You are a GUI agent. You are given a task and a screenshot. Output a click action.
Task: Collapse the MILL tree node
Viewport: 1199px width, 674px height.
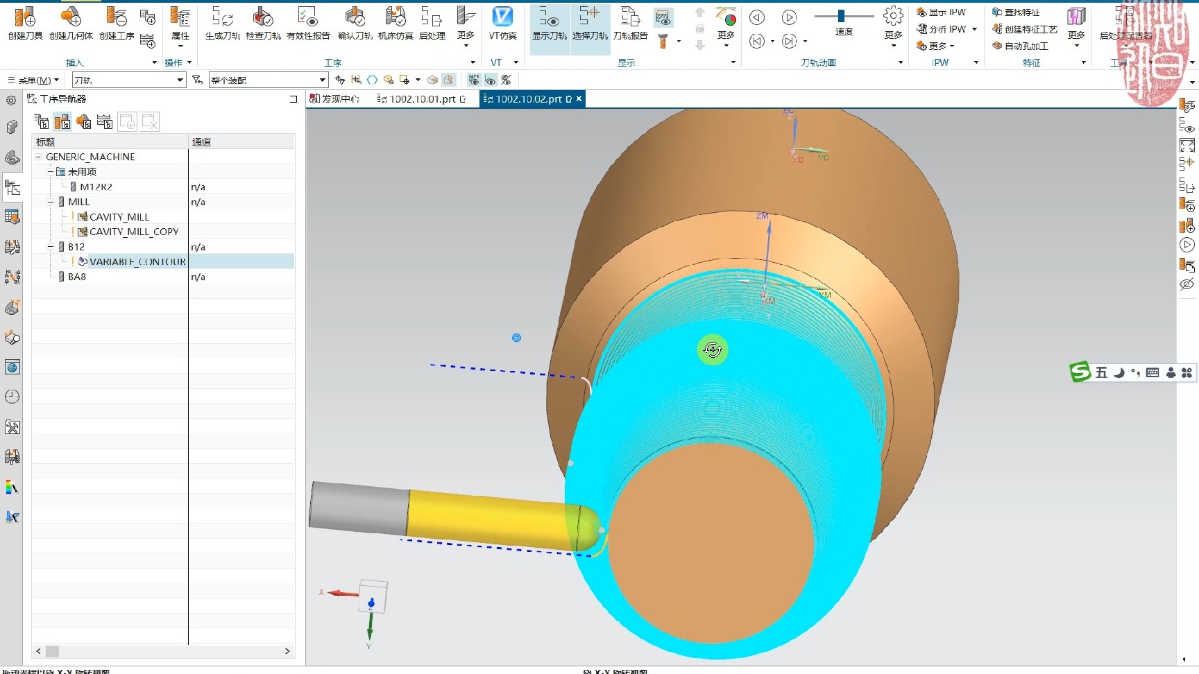50,202
